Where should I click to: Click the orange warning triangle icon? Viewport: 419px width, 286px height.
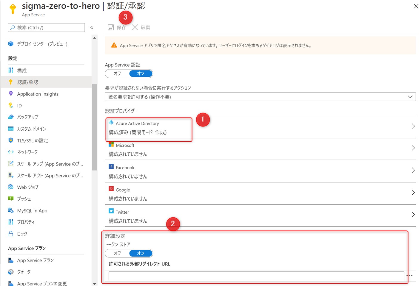click(x=114, y=45)
